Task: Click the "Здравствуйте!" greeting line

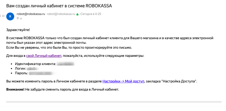Action: [18, 30]
